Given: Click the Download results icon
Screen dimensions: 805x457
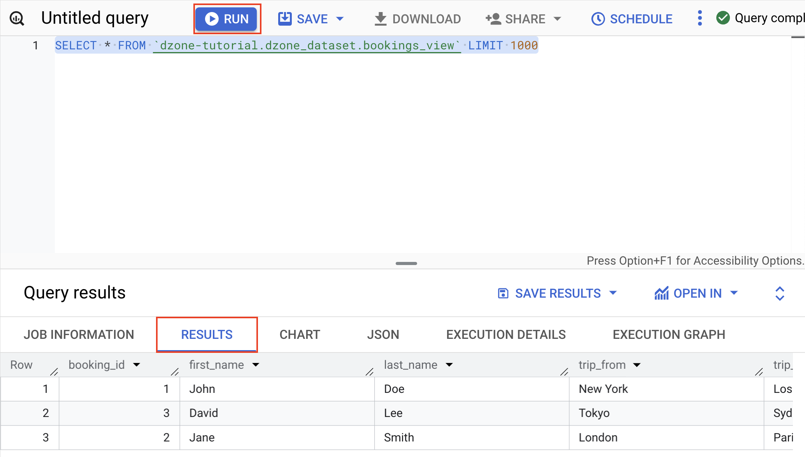Looking at the screenshot, I should pos(380,18).
